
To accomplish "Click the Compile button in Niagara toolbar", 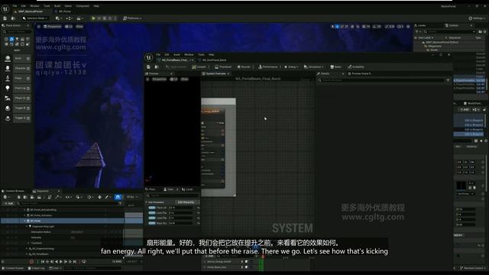I will [199, 66].
